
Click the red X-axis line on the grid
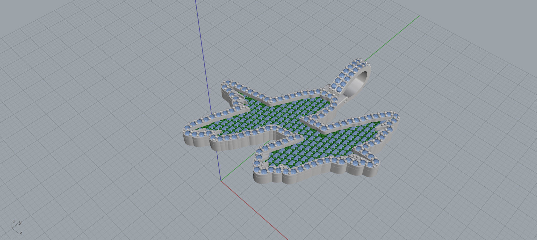[x=254, y=210]
